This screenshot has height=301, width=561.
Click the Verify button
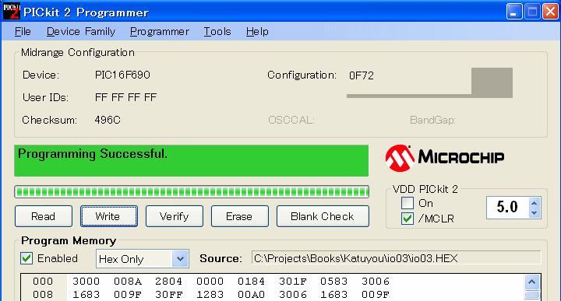175,216
